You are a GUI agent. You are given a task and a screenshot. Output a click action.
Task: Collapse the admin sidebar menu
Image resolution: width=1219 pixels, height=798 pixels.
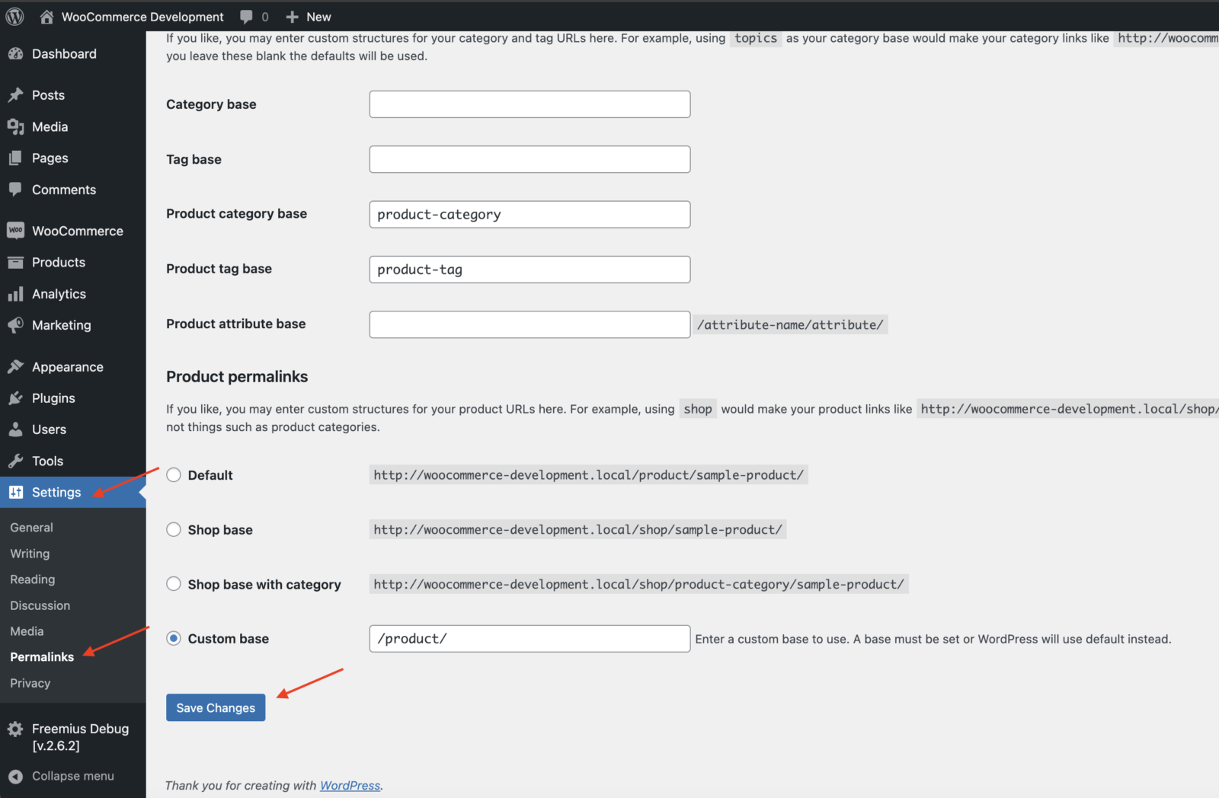coord(72,776)
